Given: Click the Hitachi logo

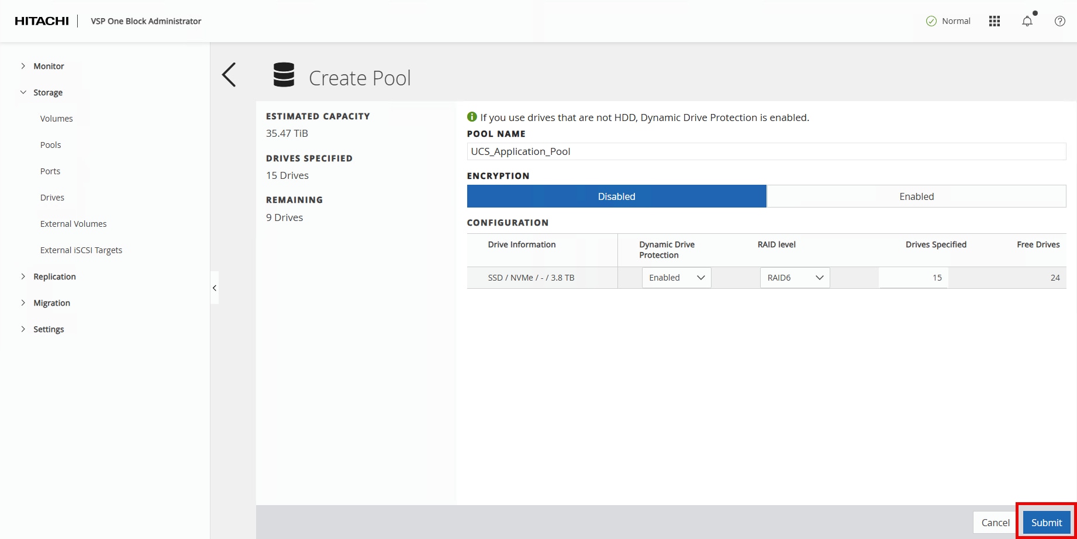Looking at the screenshot, I should pyautogui.click(x=42, y=21).
